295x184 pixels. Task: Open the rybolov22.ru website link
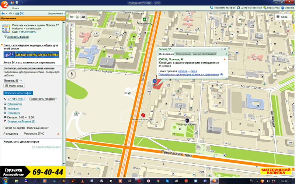point(15,104)
